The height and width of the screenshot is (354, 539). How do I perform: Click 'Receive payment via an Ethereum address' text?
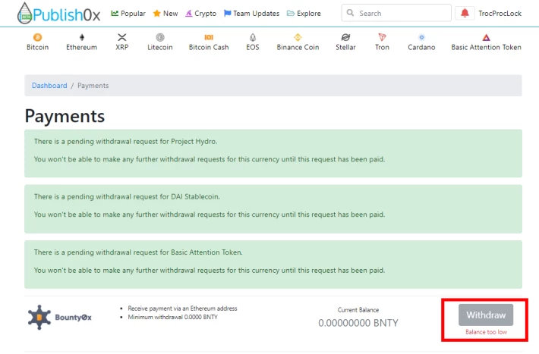coord(182,309)
